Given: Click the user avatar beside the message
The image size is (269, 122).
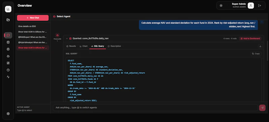Looking at the screenshot, I should click(x=262, y=22).
